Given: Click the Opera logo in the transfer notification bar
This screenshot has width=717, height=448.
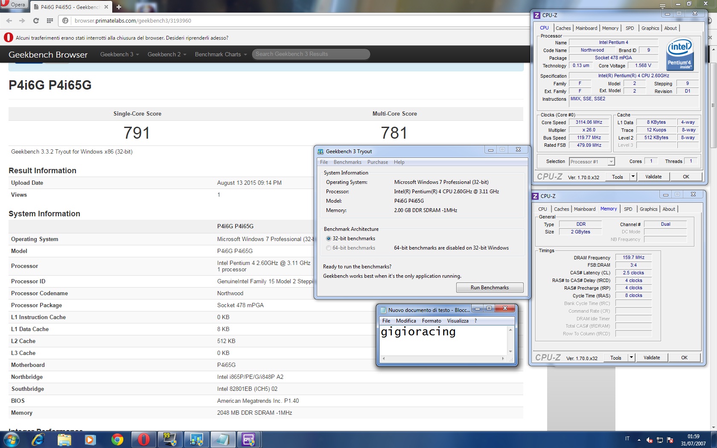Looking at the screenshot, I should coord(8,38).
